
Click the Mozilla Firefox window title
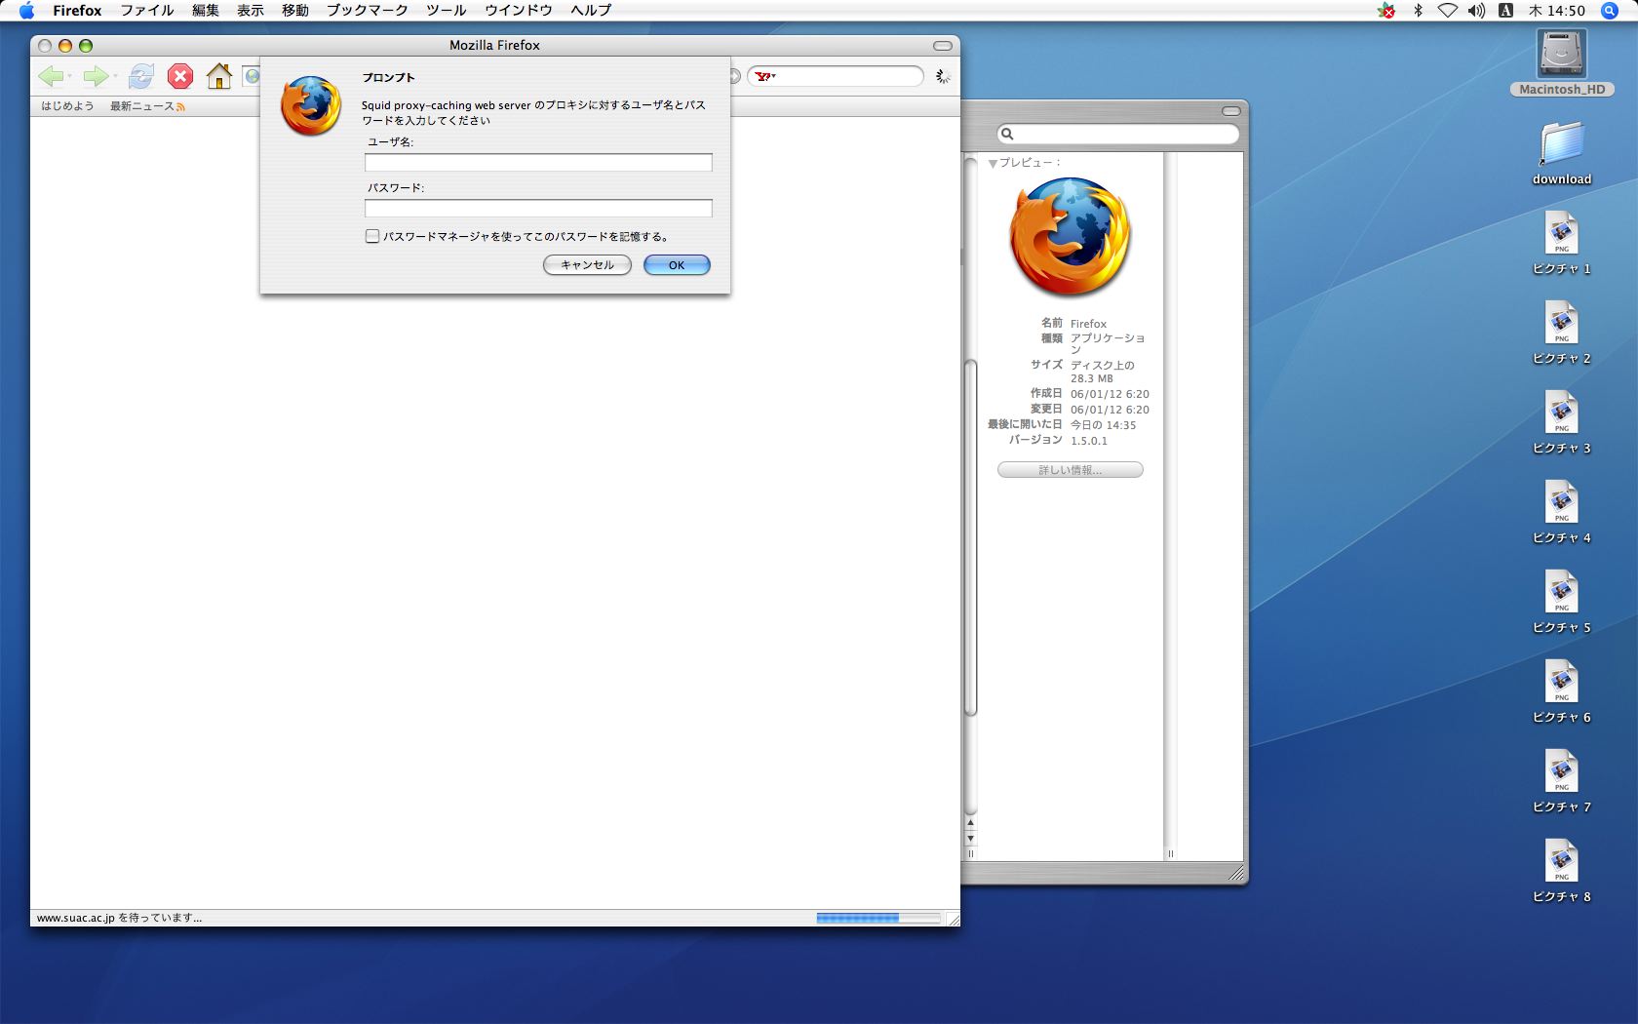[x=494, y=46]
